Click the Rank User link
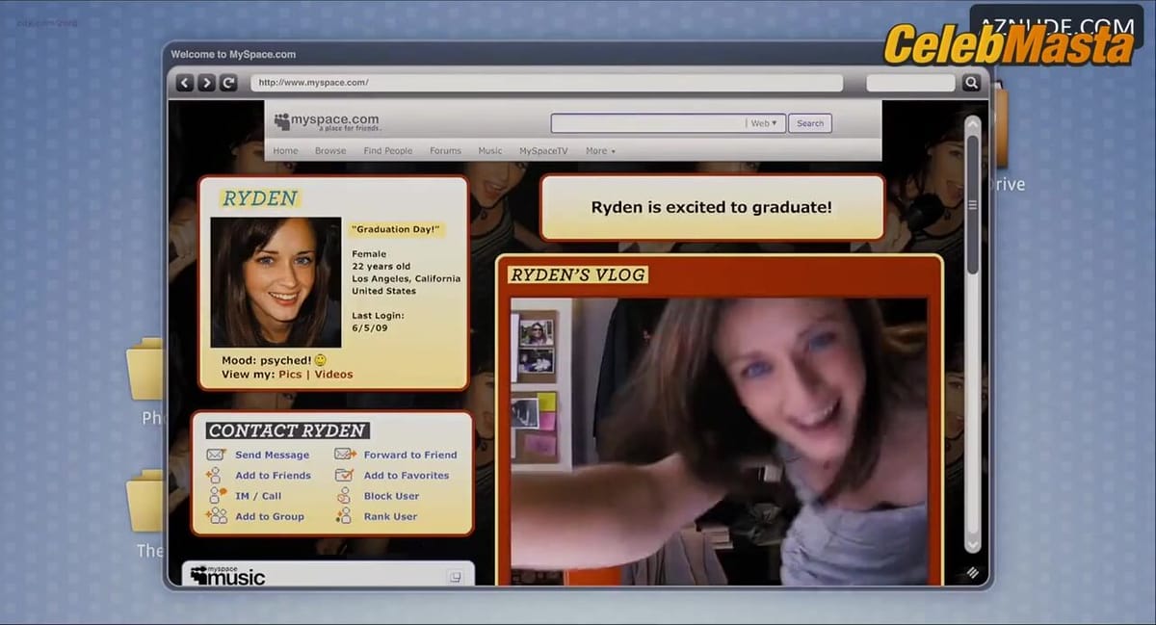This screenshot has height=625, width=1156. coord(390,516)
